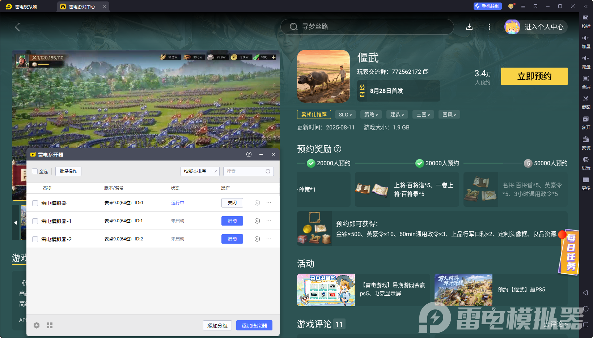
Task: Close the 雷电游戏中心 tab
Action: (105, 7)
